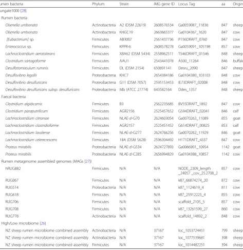Select locus tag loc_1053724451
243x250 pixels.
click(191, 230)
